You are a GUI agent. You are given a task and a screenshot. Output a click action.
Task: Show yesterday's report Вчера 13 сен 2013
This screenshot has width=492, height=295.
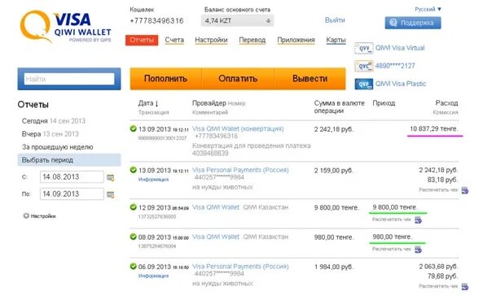click(x=51, y=134)
